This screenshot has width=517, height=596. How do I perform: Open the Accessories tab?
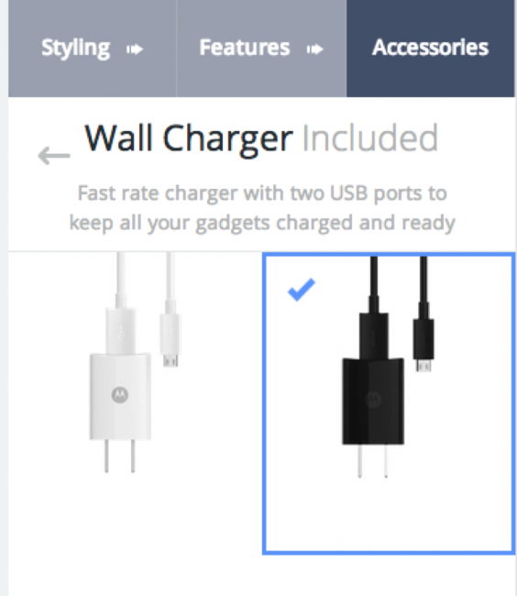(x=431, y=49)
